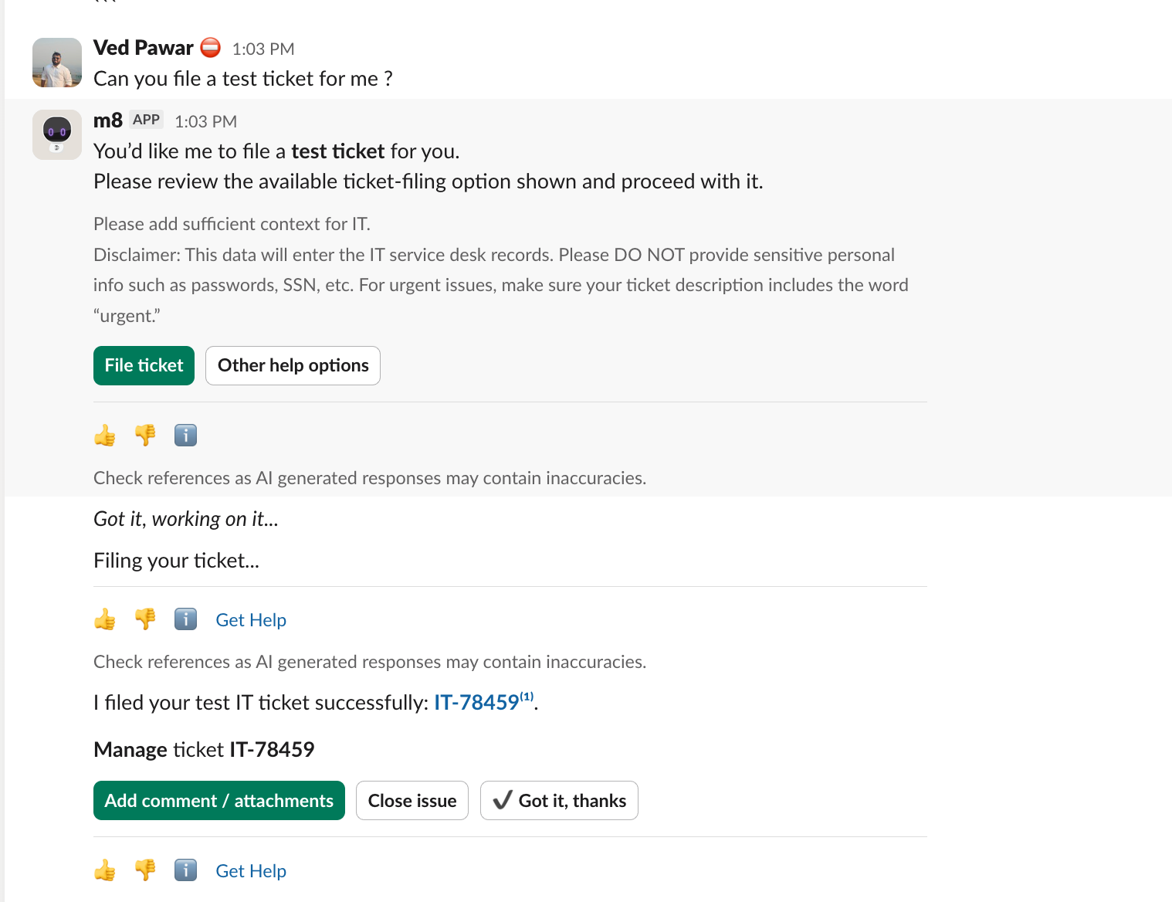
Task: Click Add comment / attachments button
Action: point(218,801)
